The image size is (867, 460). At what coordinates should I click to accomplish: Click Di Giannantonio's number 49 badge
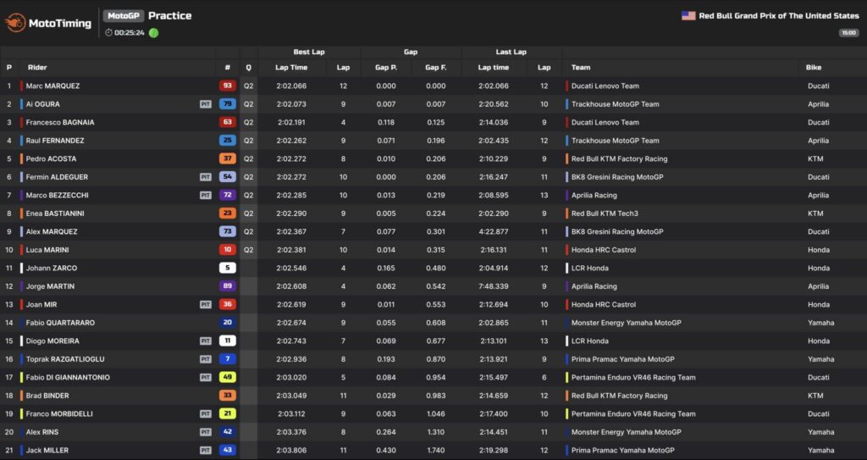[x=227, y=378]
